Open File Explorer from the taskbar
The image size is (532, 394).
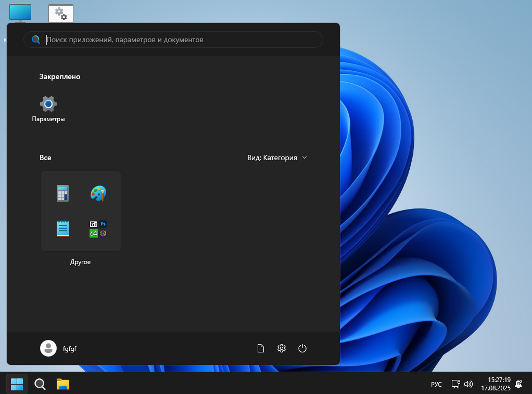click(x=63, y=384)
